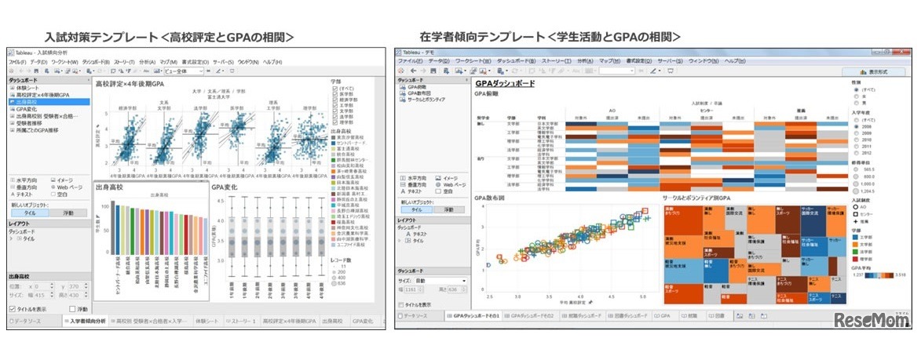This screenshot has width=921, height=338.
Task: Expand タイル node in demo layout tree
Action: click(400, 242)
